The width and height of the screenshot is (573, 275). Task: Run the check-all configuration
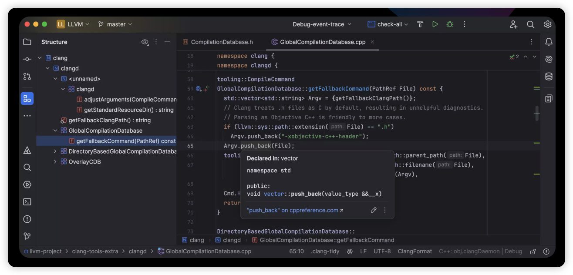(435, 24)
